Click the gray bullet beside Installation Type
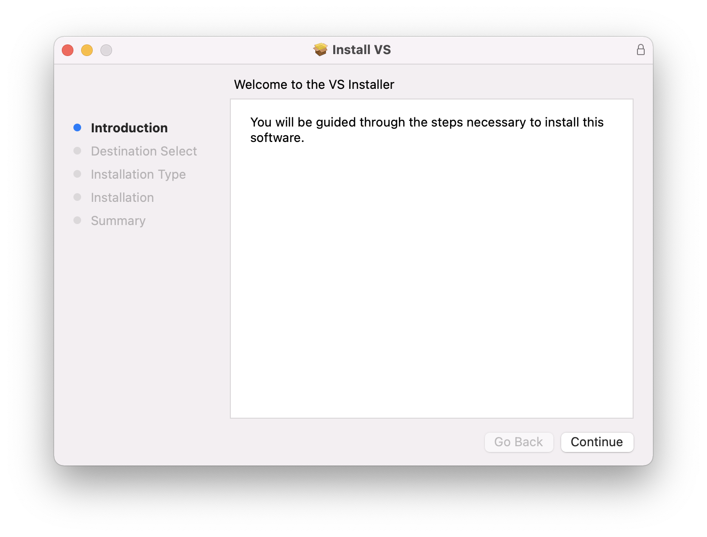The image size is (707, 537). pyautogui.click(x=77, y=174)
